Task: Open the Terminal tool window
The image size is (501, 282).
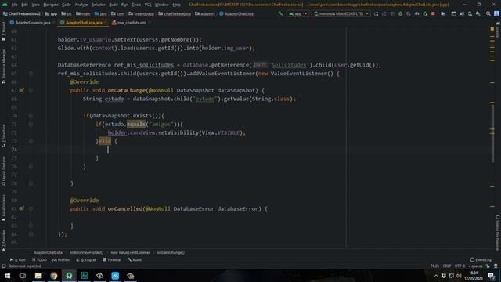Action: coord(112,259)
